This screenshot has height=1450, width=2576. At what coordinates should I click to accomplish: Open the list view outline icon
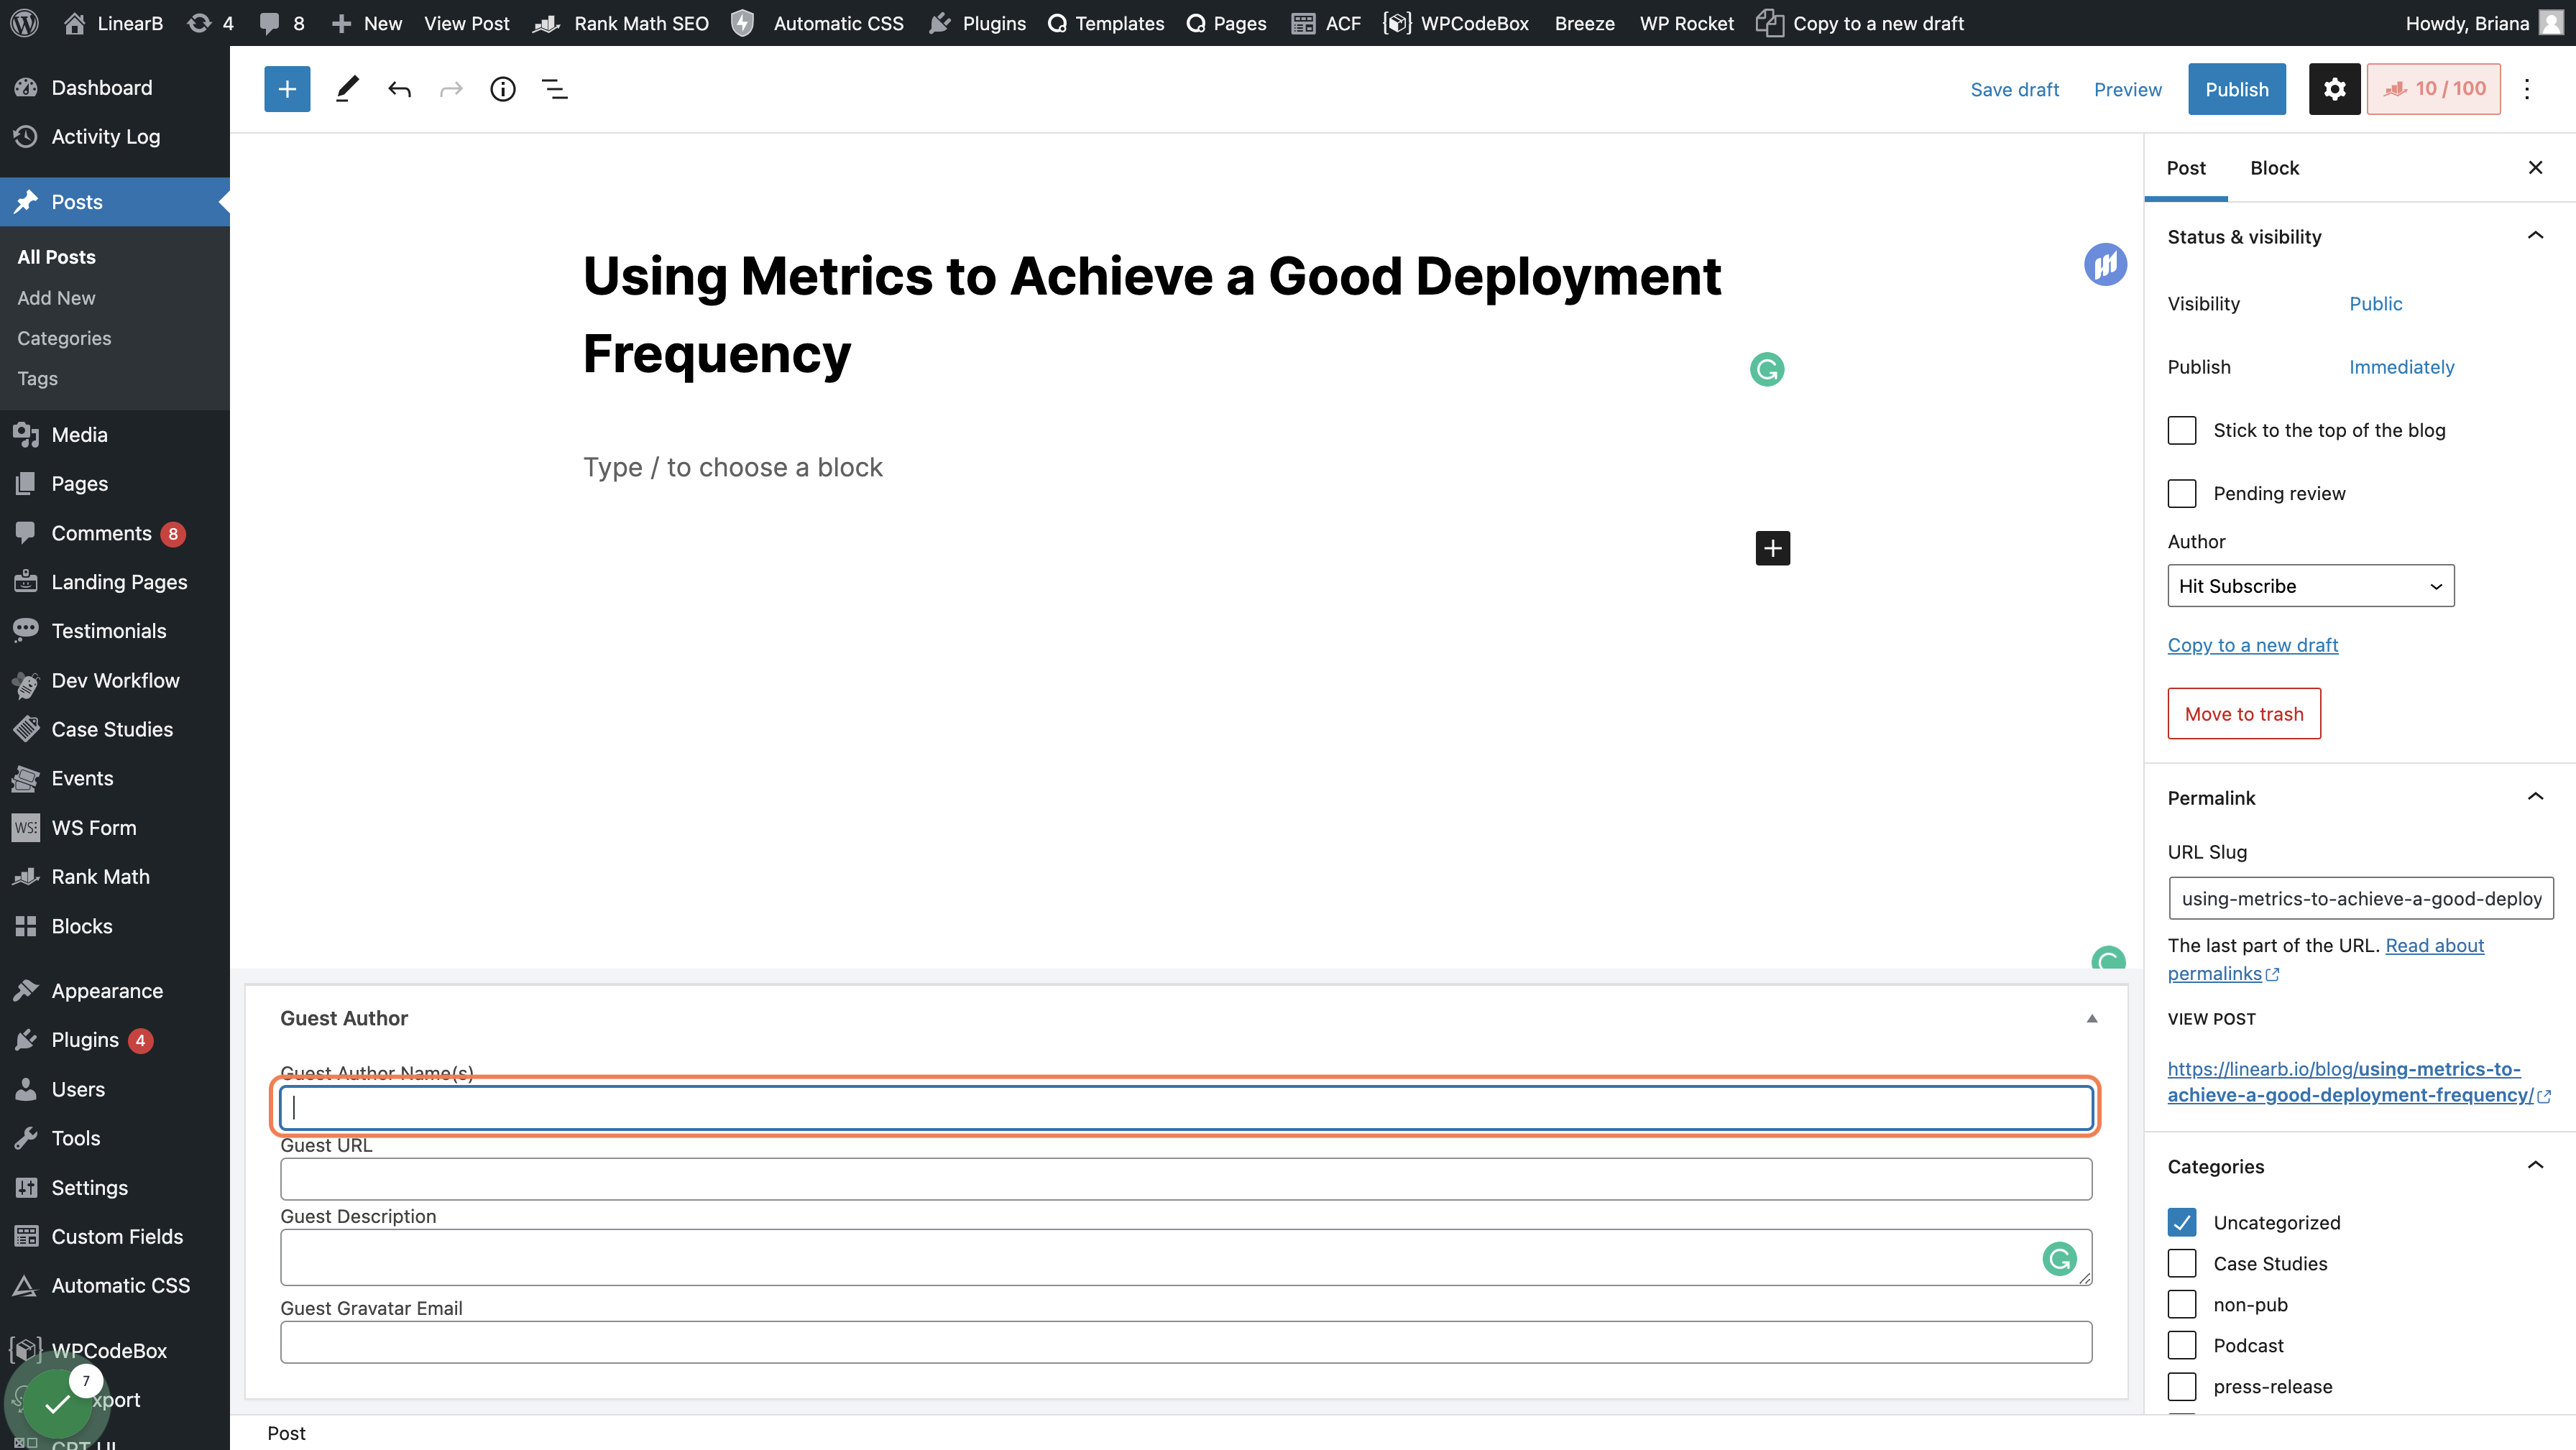click(x=555, y=89)
